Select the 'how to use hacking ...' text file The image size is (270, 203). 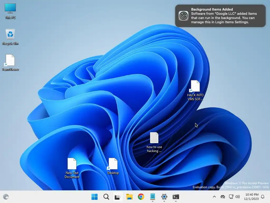coord(154,142)
